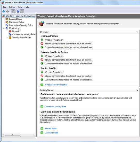Select Outbound Rules in the tree
140x142 pixels.
(x=16, y=22)
